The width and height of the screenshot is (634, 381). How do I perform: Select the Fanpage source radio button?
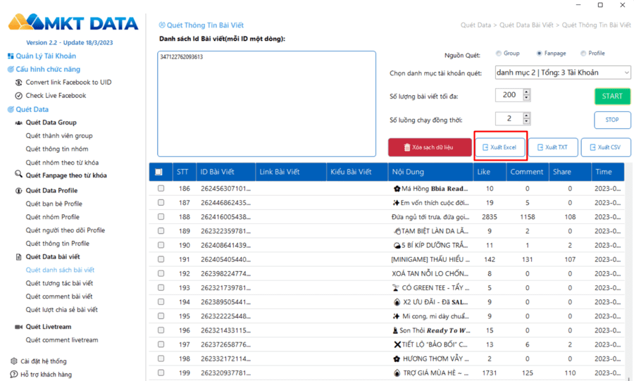click(x=540, y=54)
